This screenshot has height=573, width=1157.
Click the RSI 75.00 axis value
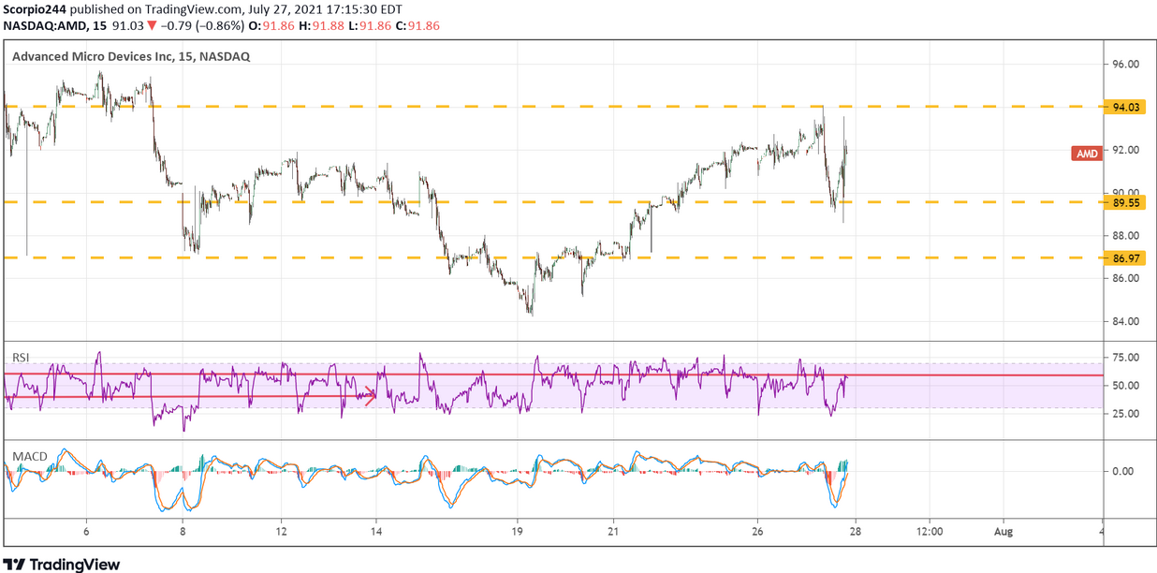click(x=1124, y=358)
